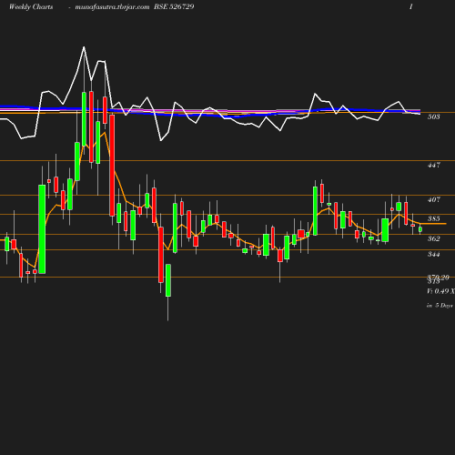
Task: Click the 'Weekly Charts' title text
Action: tap(31, 6)
